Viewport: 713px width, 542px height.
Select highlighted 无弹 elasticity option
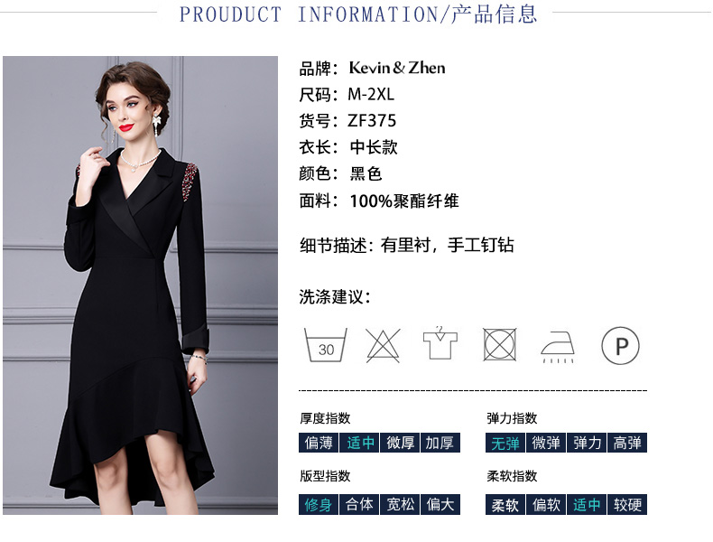pyautogui.click(x=505, y=443)
